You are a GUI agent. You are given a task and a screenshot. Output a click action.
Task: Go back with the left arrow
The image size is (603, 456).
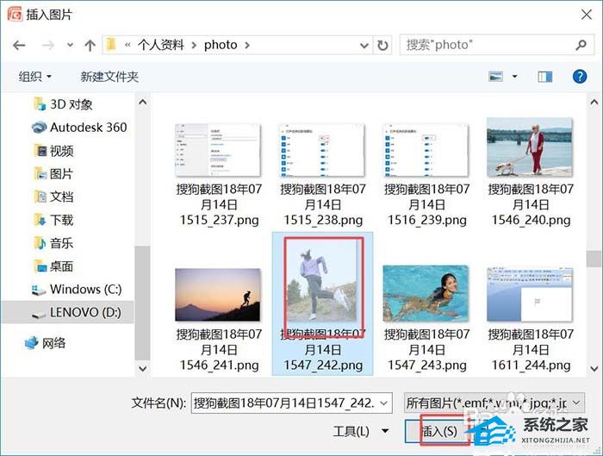(x=19, y=46)
